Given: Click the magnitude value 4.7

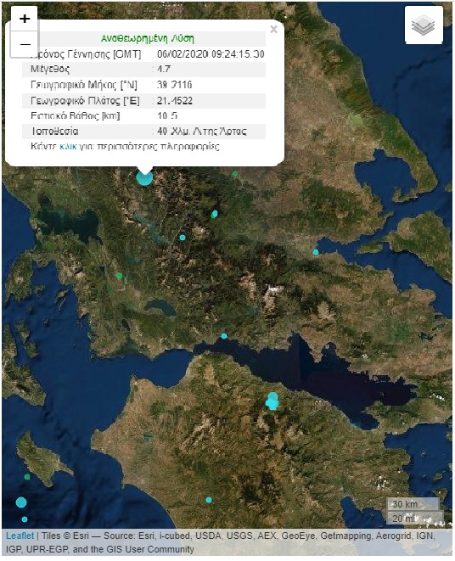Looking at the screenshot, I should click(164, 69).
